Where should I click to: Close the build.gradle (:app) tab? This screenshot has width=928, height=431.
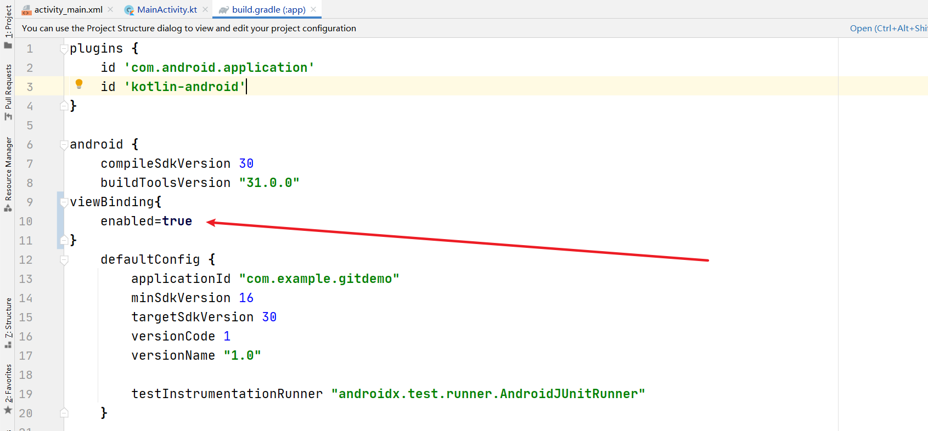point(313,9)
